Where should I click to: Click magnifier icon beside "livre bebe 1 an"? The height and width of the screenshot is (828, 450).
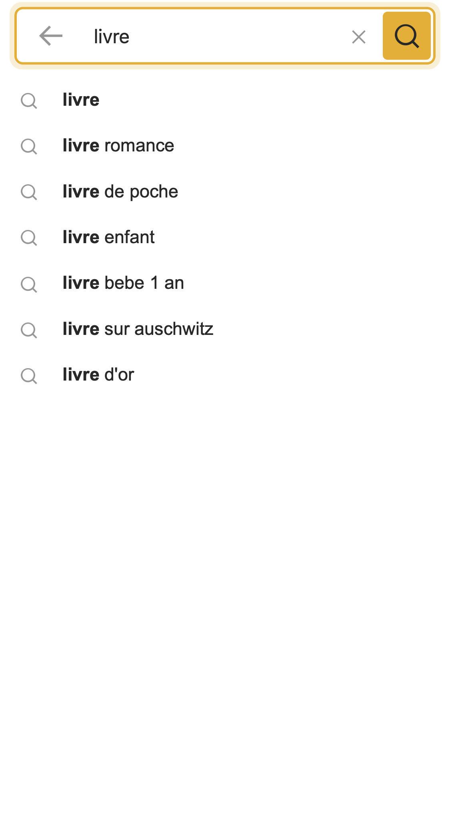29,284
